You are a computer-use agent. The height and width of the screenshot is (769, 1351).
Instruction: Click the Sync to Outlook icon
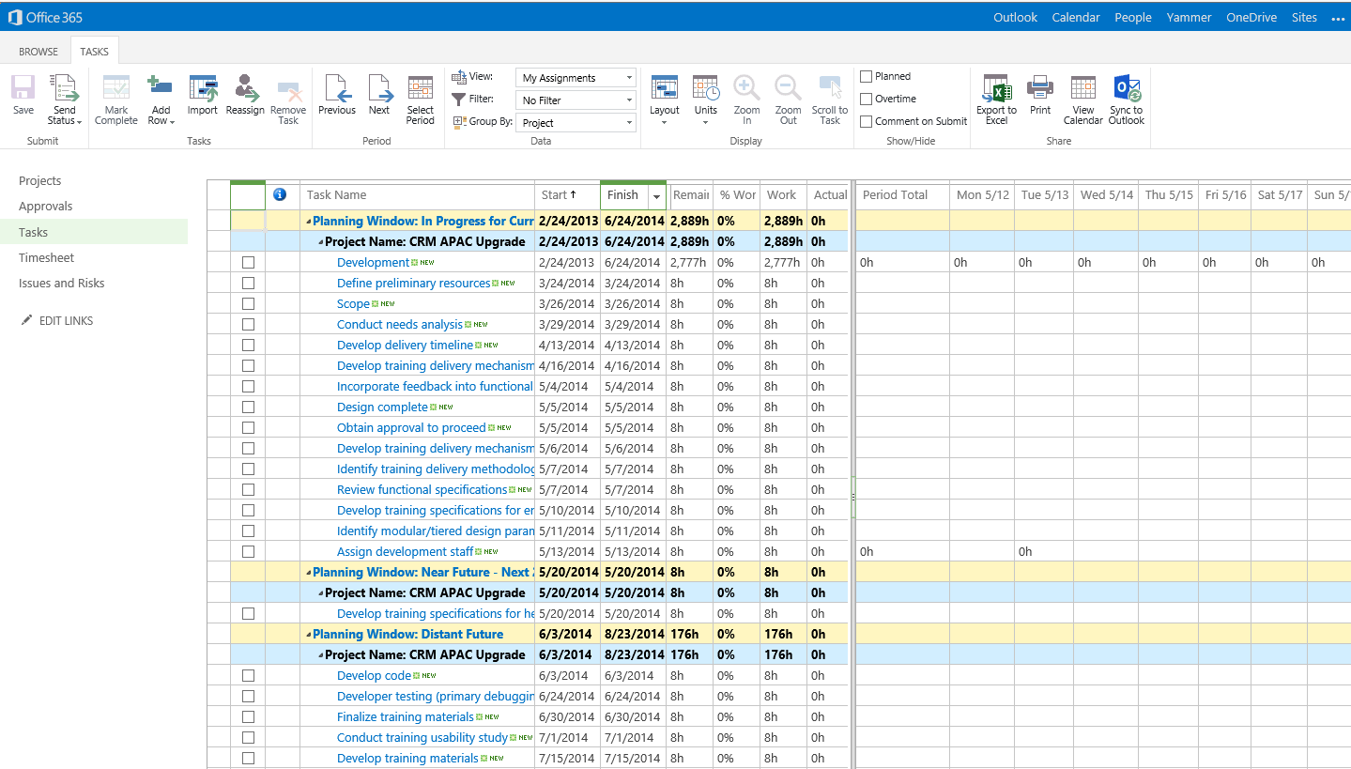tap(1126, 90)
